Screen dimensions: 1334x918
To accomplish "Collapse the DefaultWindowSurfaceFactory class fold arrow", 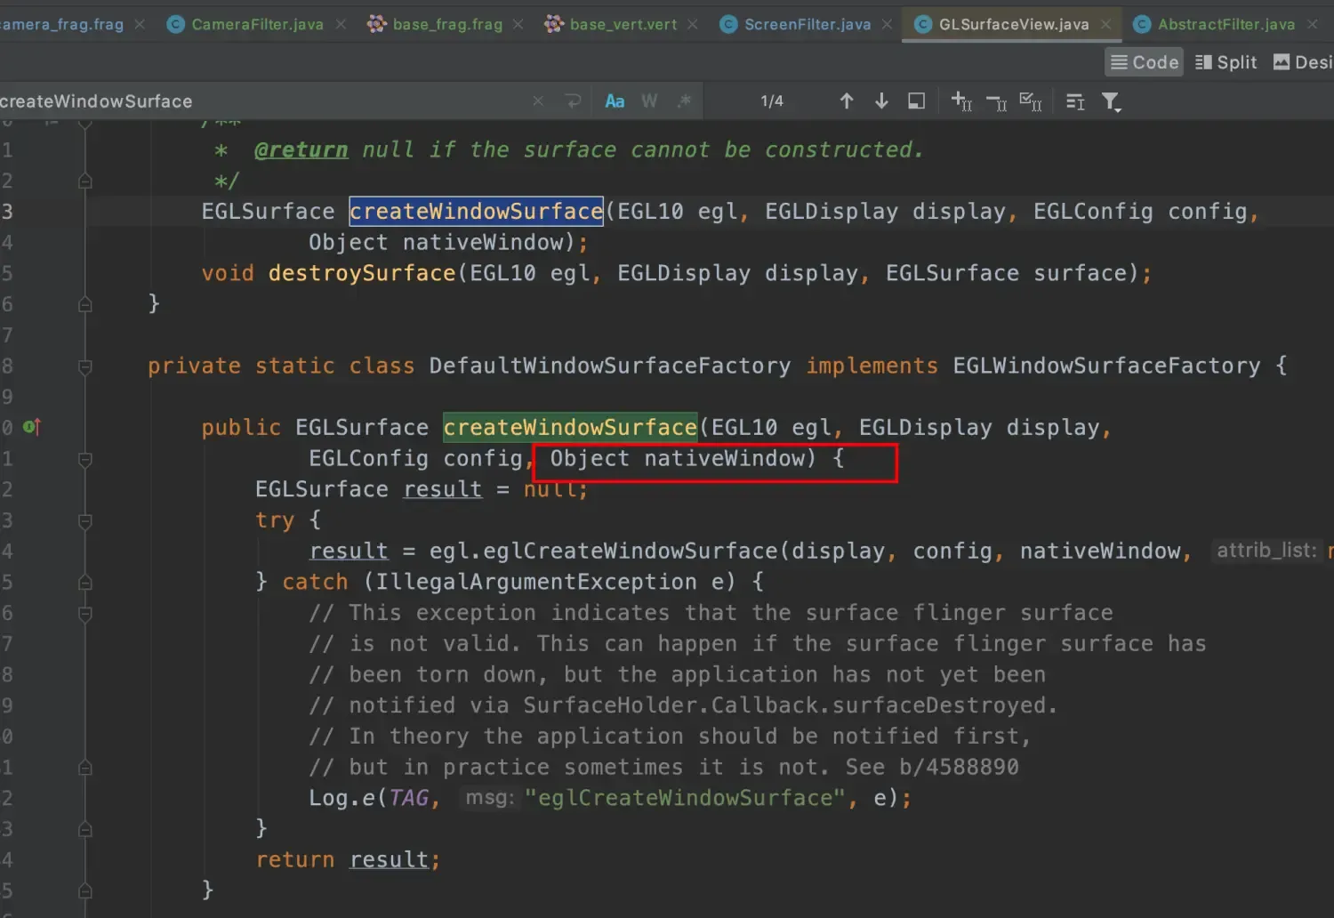I will pyautogui.click(x=84, y=365).
